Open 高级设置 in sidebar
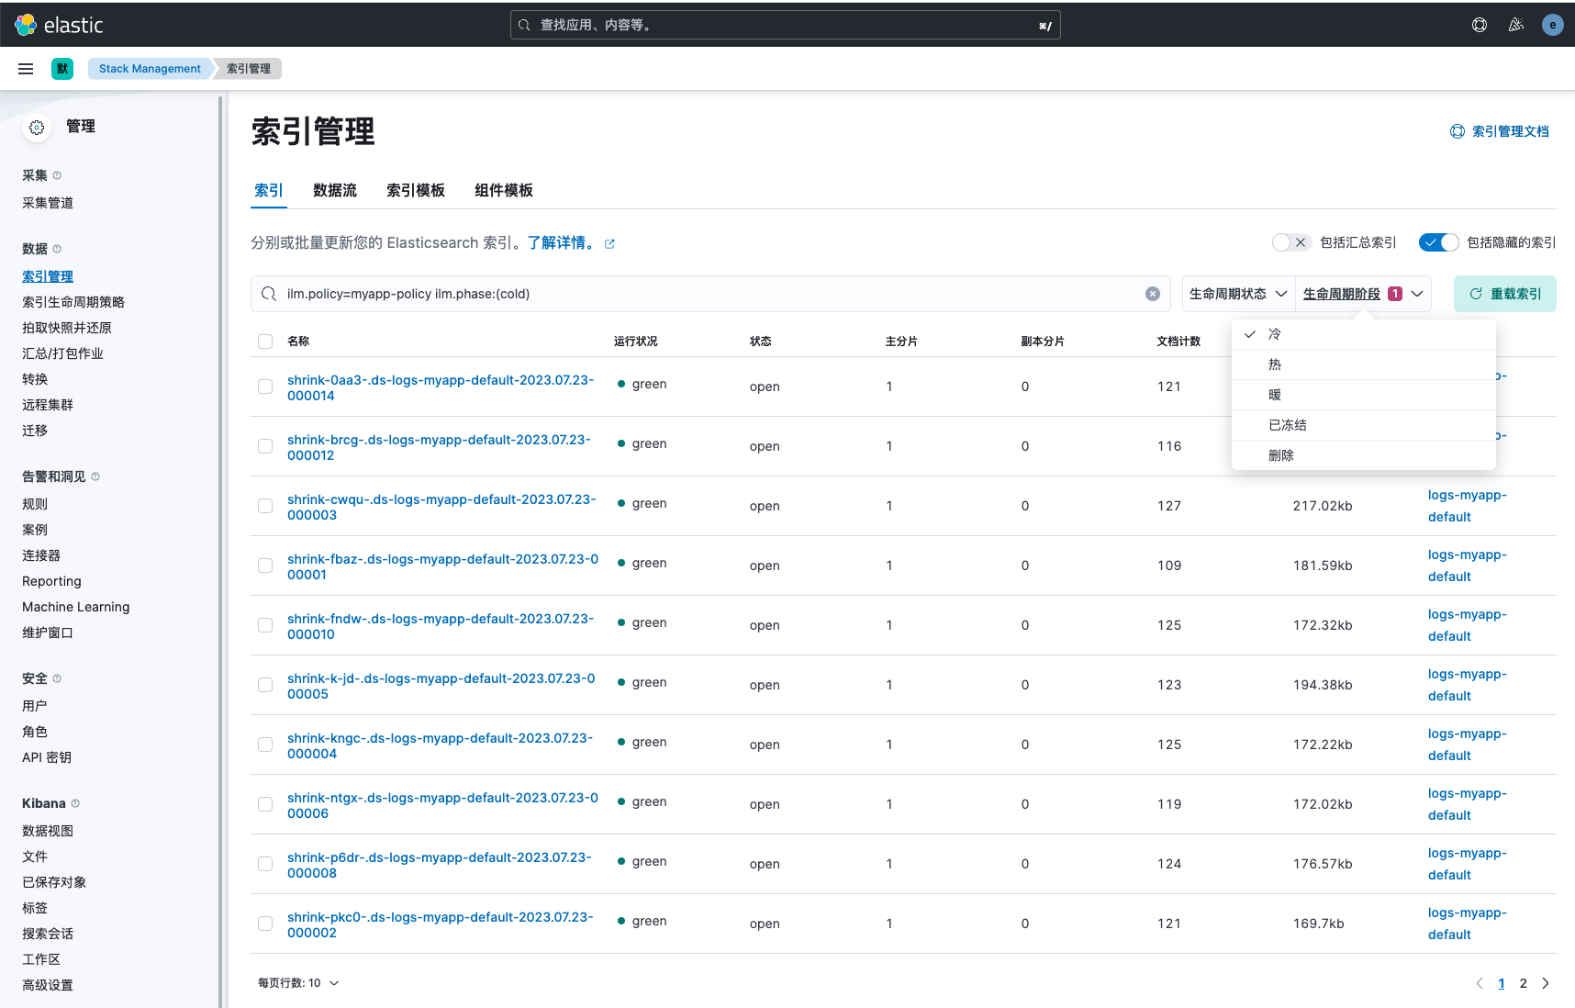This screenshot has width=1575, height=1008. 48,985
